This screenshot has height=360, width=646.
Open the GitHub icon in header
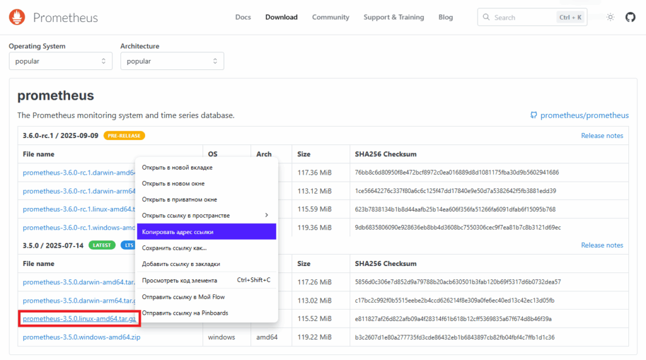630,17
